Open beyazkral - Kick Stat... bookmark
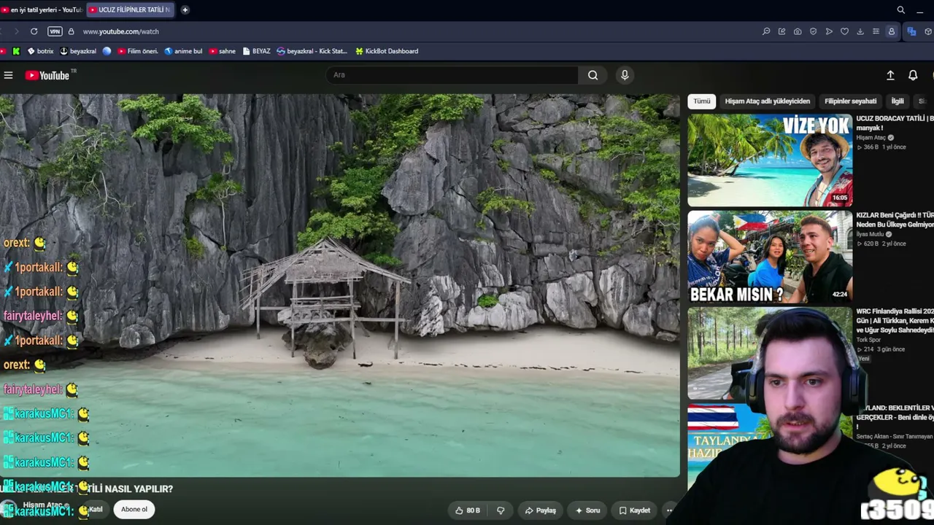934x525 pixels. 312,51
